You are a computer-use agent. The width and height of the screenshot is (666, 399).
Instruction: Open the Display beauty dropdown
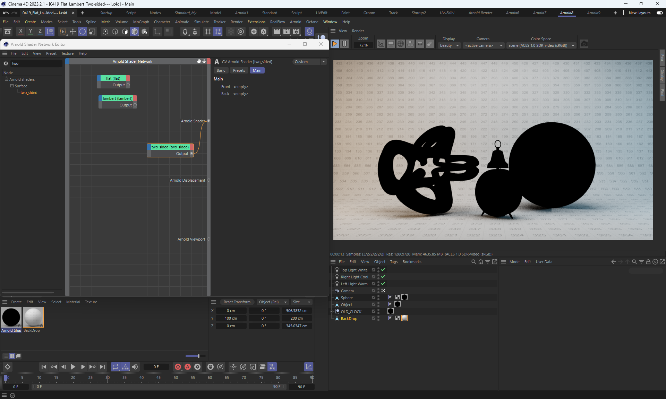tap(449, 45)
